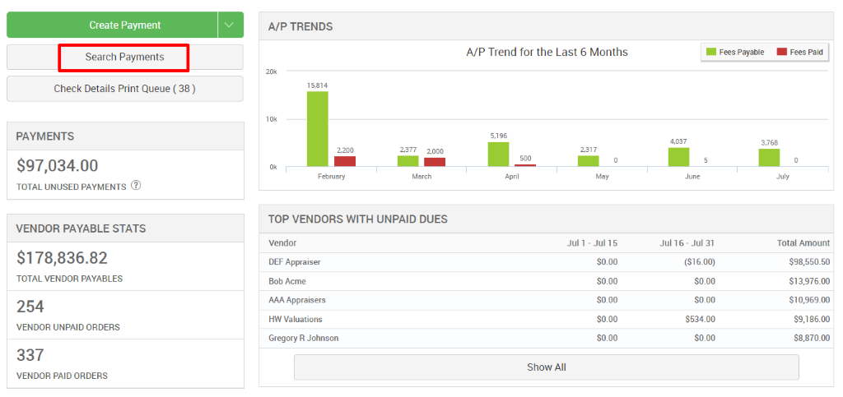
Task: Click the February Fees Paid red bar
Action: pos(345,161)
